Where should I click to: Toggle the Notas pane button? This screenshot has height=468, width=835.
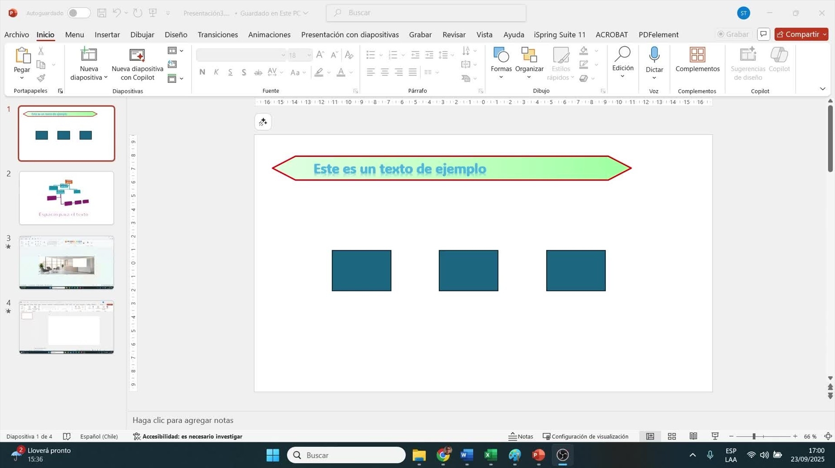pos(521,436)
